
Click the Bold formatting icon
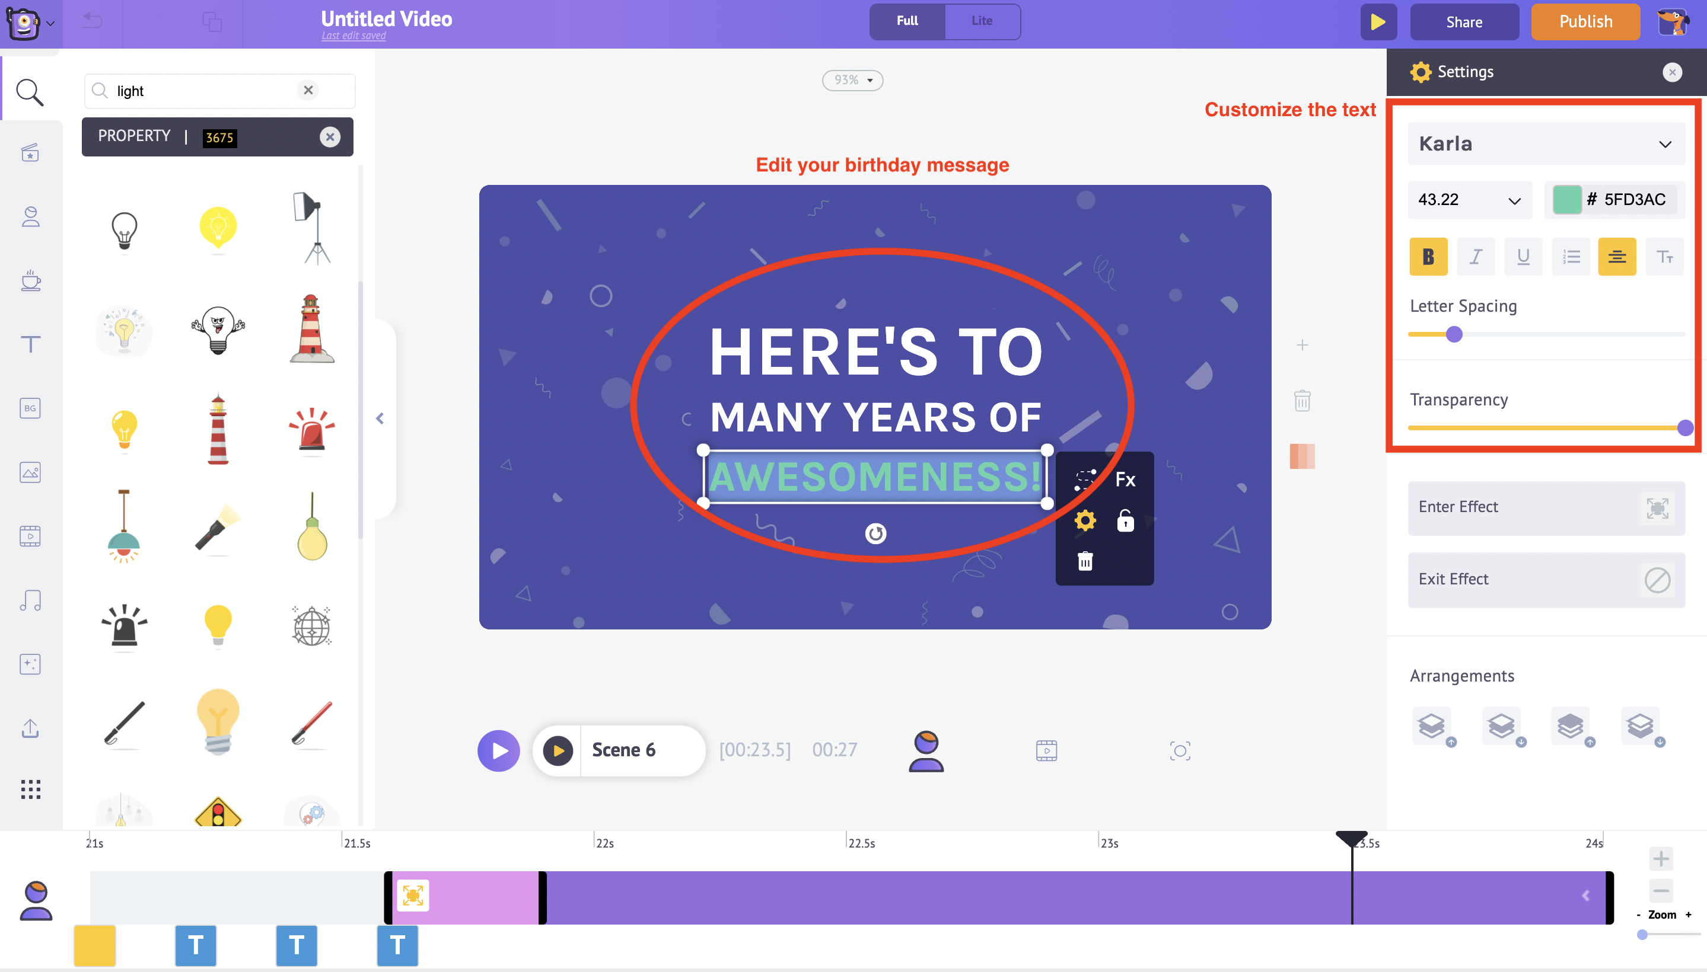point(1428,257)
